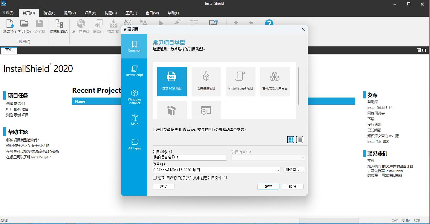Screen dimensions: 430x224
Task: Open the 项目(P) menu
Action: [x=90, y=13]
